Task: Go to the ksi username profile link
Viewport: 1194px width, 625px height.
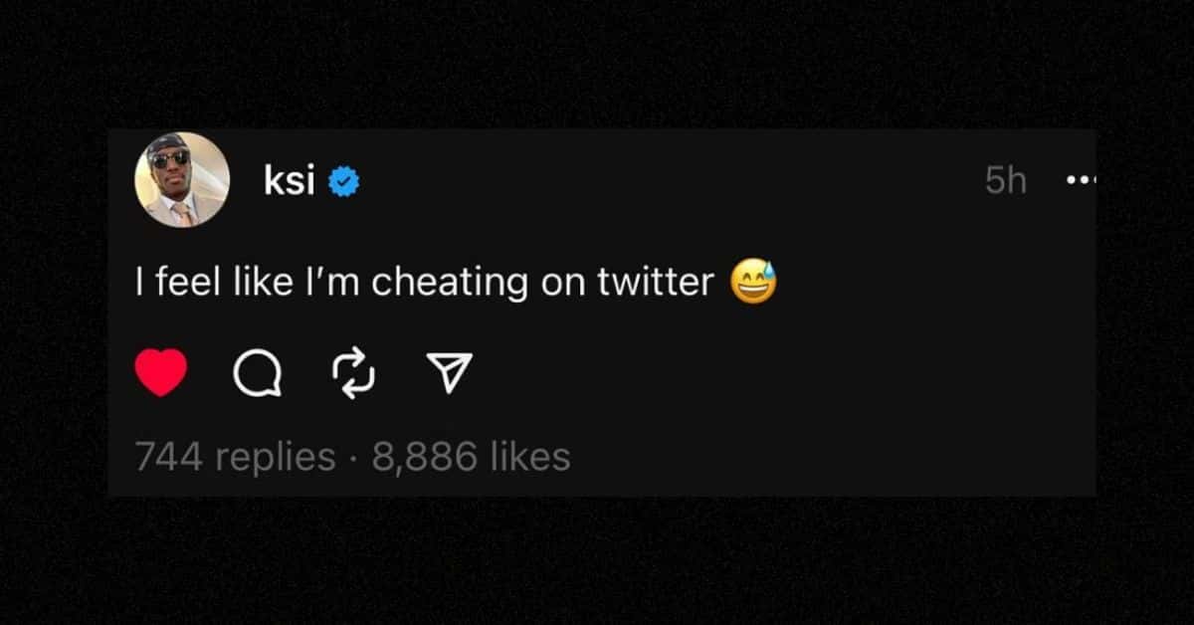Action: 289,182
